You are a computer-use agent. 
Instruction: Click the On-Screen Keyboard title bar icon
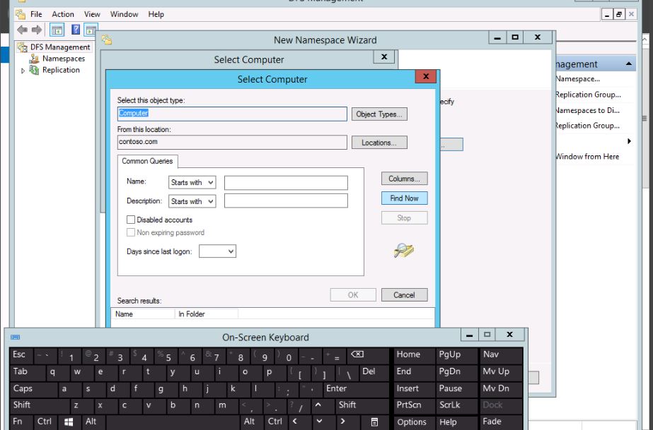click(x=16, y=337)
